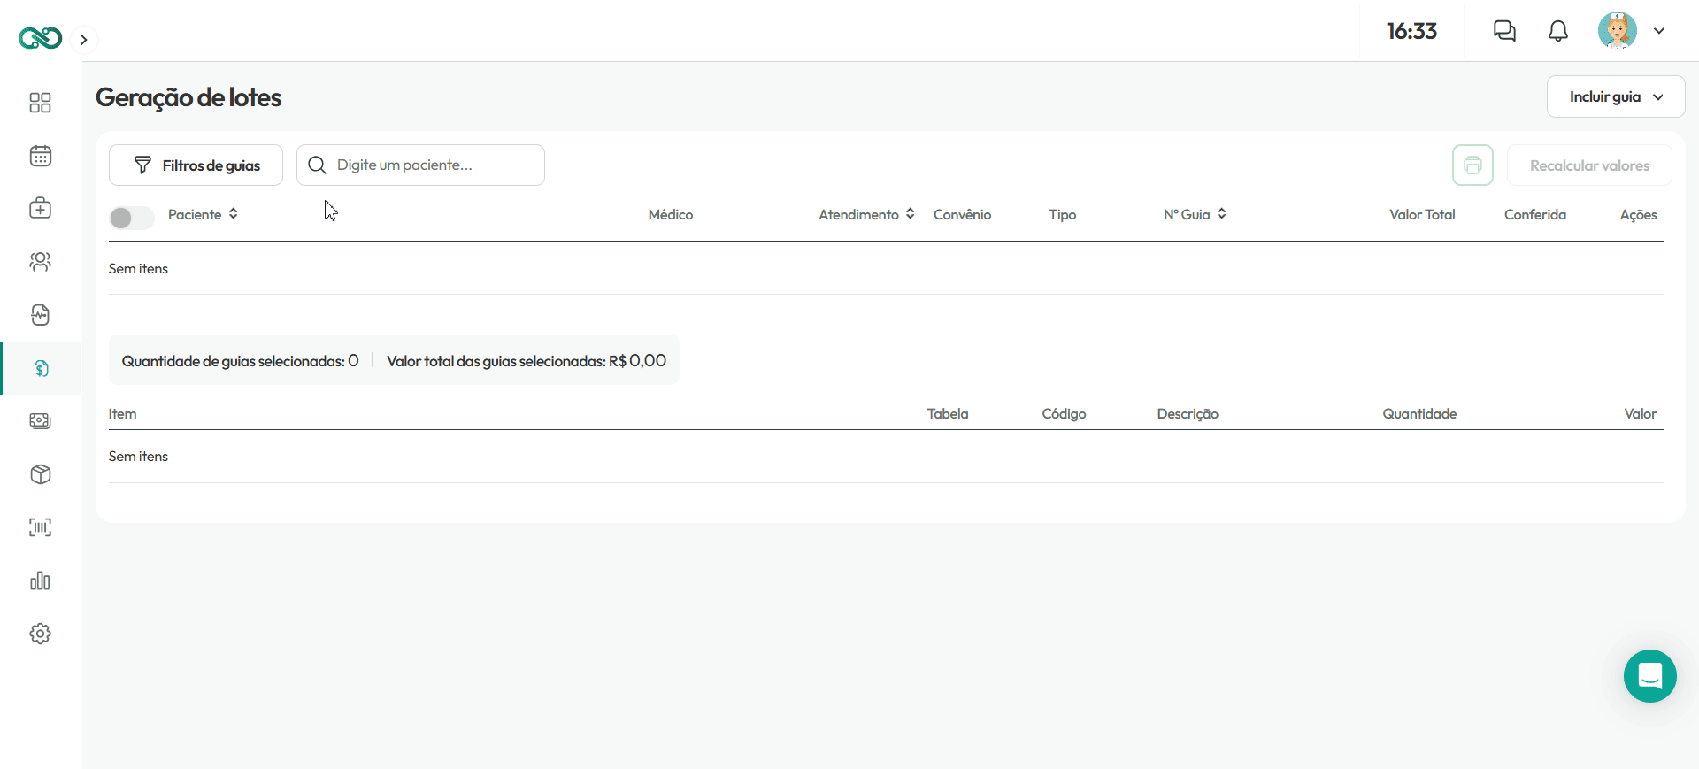
Task: Sort by the Nº Guia column header
Action: [1195, 214]
